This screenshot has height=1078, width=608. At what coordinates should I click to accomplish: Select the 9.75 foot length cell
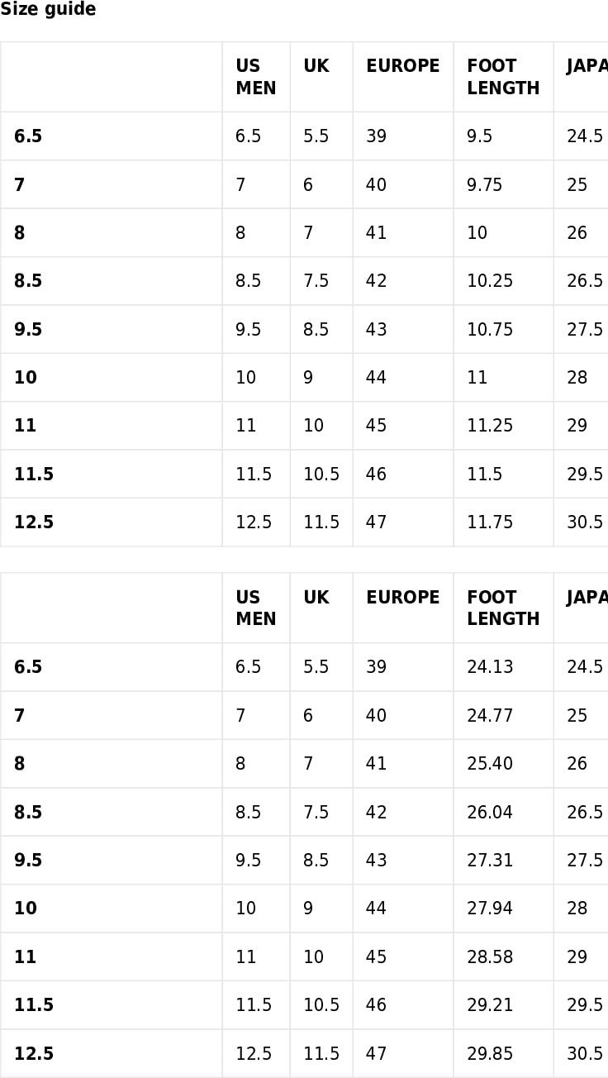[x=503, y=184]
